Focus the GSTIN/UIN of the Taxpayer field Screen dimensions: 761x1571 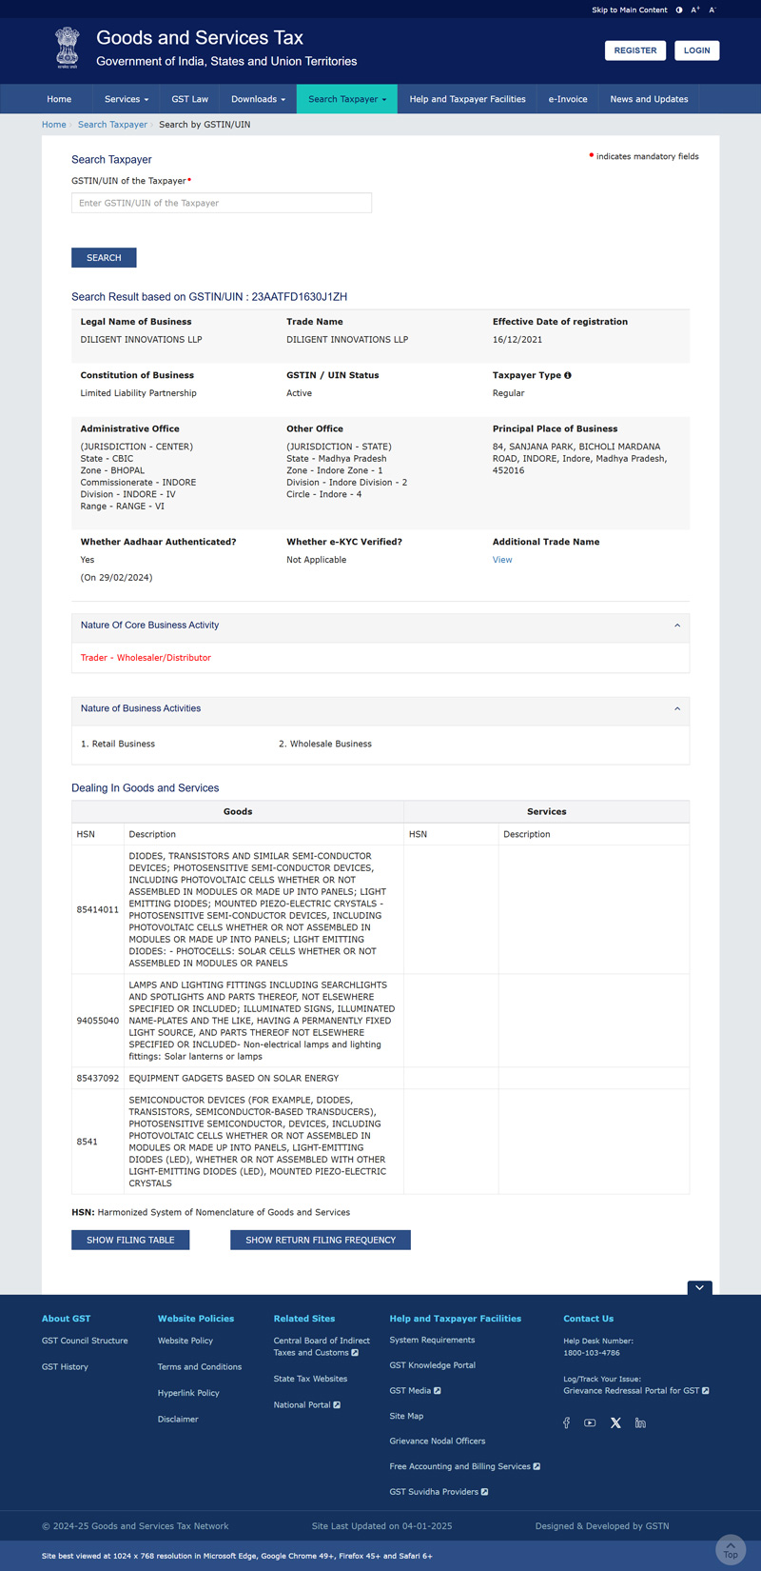click(222, 203)
